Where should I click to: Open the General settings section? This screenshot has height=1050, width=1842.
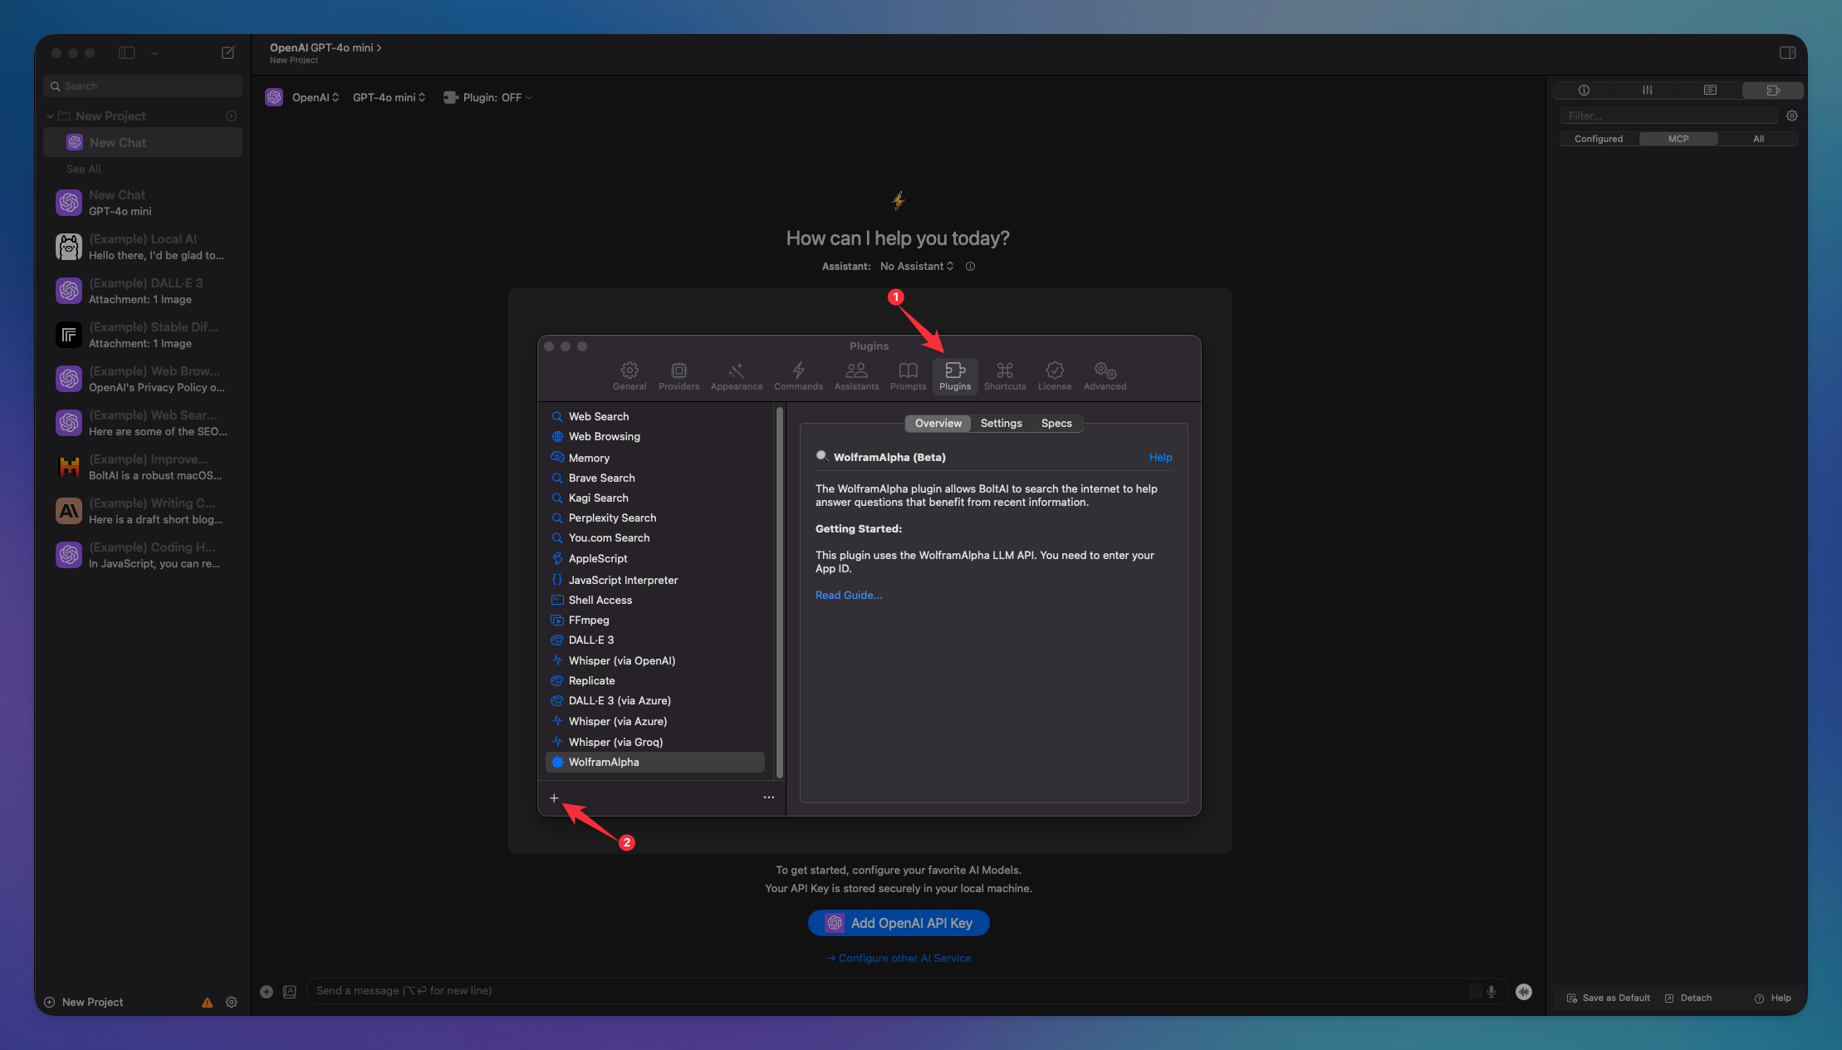[630, 375]
